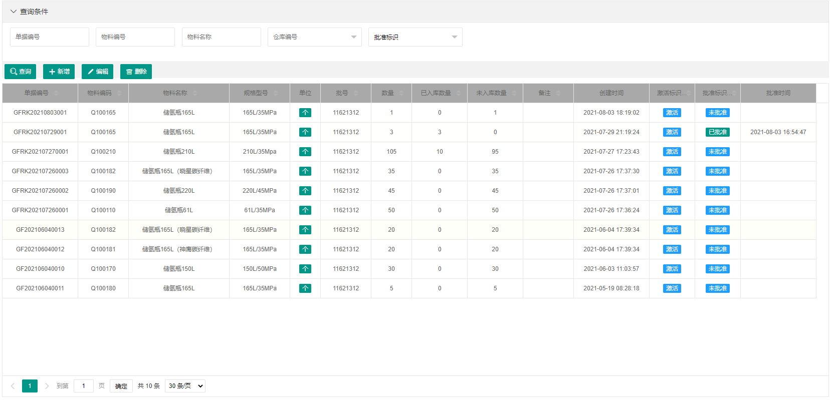Click 未批准 tag in row GF202106040010
832x400 pixels.
pyautogui.click(x=718, y=269)
